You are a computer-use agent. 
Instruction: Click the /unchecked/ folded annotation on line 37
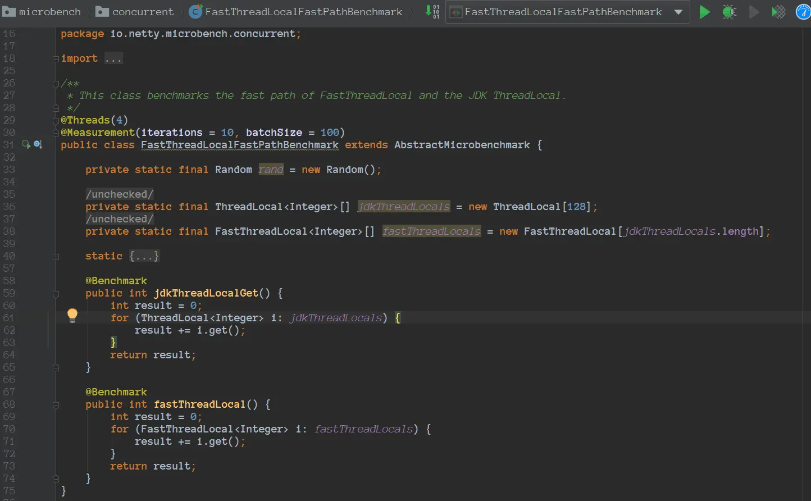(120, 219)
